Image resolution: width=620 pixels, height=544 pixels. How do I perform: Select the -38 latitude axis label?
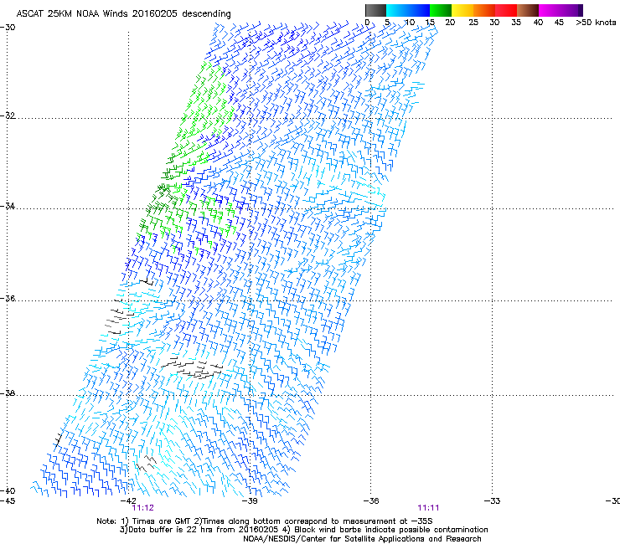pyautogui.click(x=8, y=393)
